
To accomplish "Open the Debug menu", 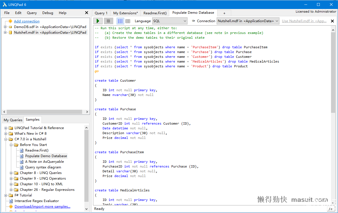I will 48,13.
